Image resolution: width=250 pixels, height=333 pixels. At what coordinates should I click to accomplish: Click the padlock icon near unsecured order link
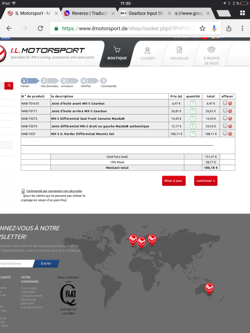(x=23, y=191)
